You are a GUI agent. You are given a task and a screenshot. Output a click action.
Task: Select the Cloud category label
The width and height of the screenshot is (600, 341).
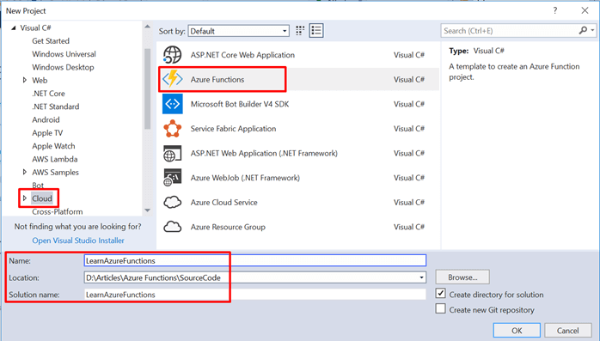tap(42, 198)
